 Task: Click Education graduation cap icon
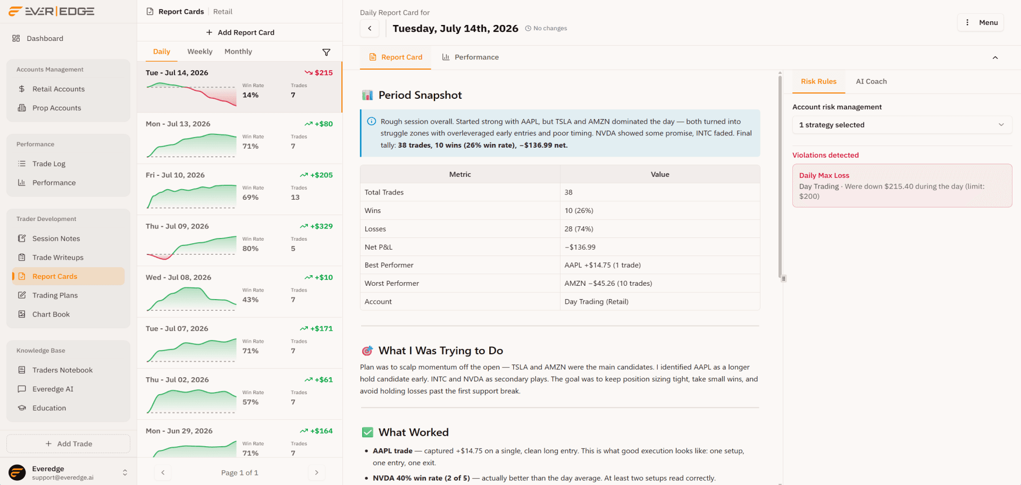click(22, 408)
